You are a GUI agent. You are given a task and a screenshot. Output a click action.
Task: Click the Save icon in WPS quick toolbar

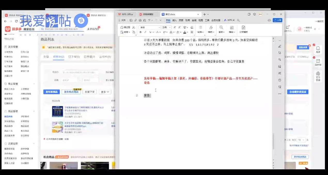(131, 20)
